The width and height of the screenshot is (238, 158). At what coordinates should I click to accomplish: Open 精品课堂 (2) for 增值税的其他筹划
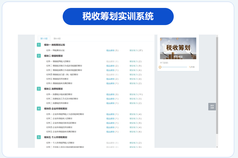pyautogui.click(x=112, y=79)
